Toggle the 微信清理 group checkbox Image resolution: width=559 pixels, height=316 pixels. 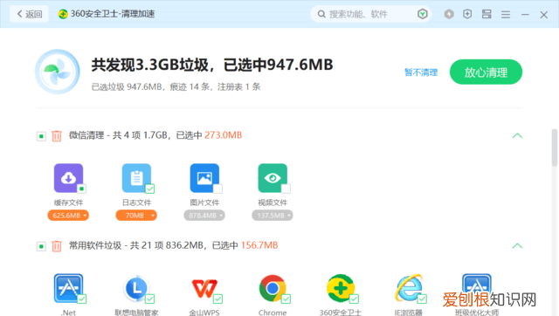(41, 136)
